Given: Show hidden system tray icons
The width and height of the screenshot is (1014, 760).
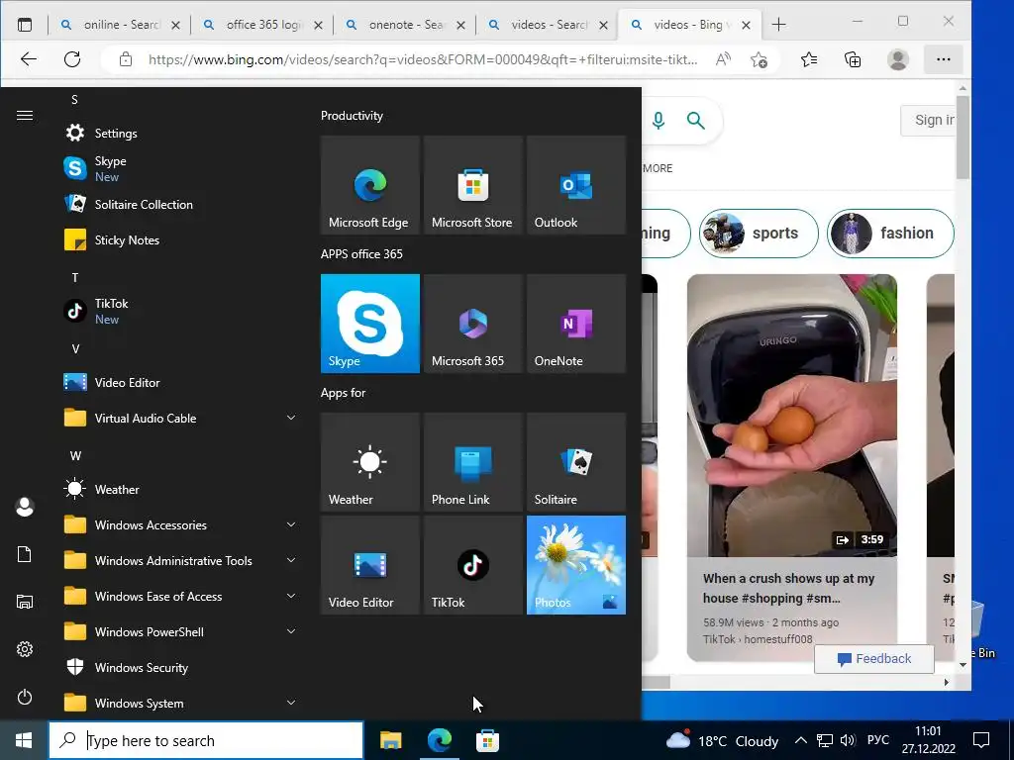Looking at the screenshot, I should click(x=800, y=740).
